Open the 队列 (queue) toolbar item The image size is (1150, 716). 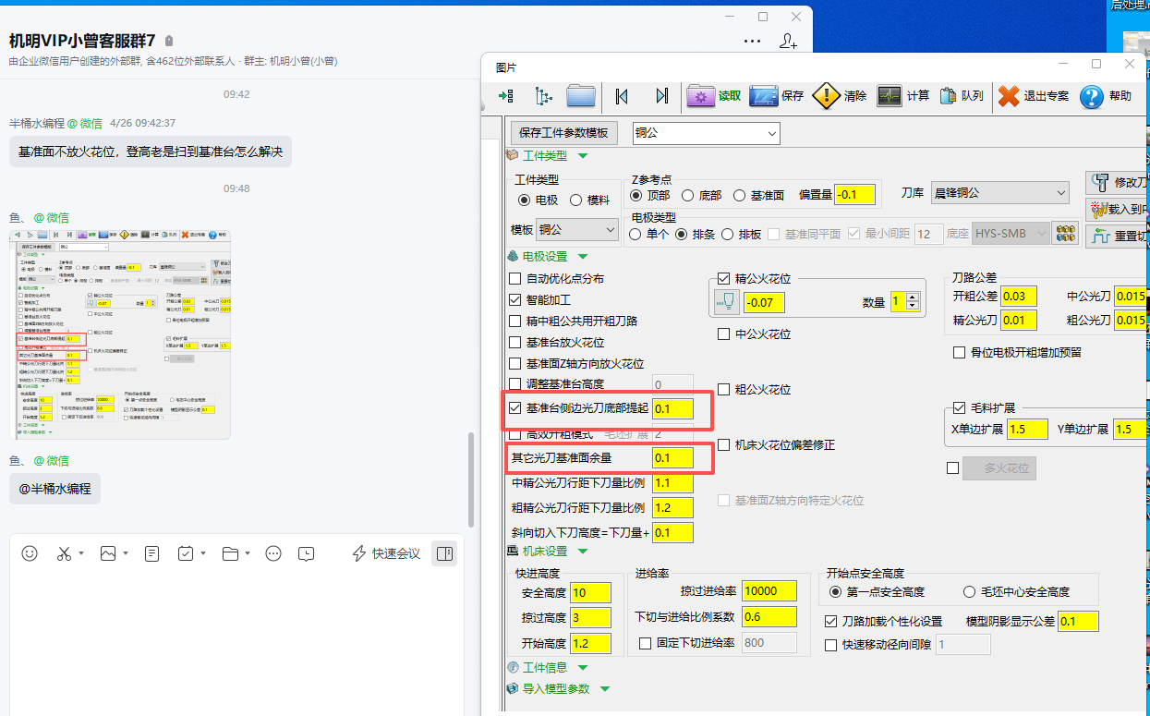pos(962,96)
